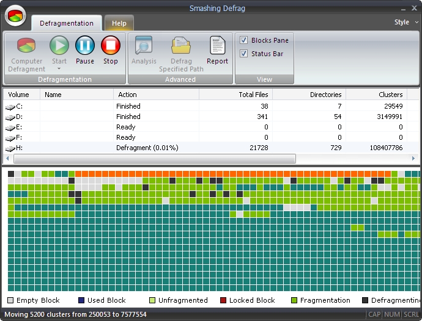Sort by the Clusters column header

(x=377, y=95)
